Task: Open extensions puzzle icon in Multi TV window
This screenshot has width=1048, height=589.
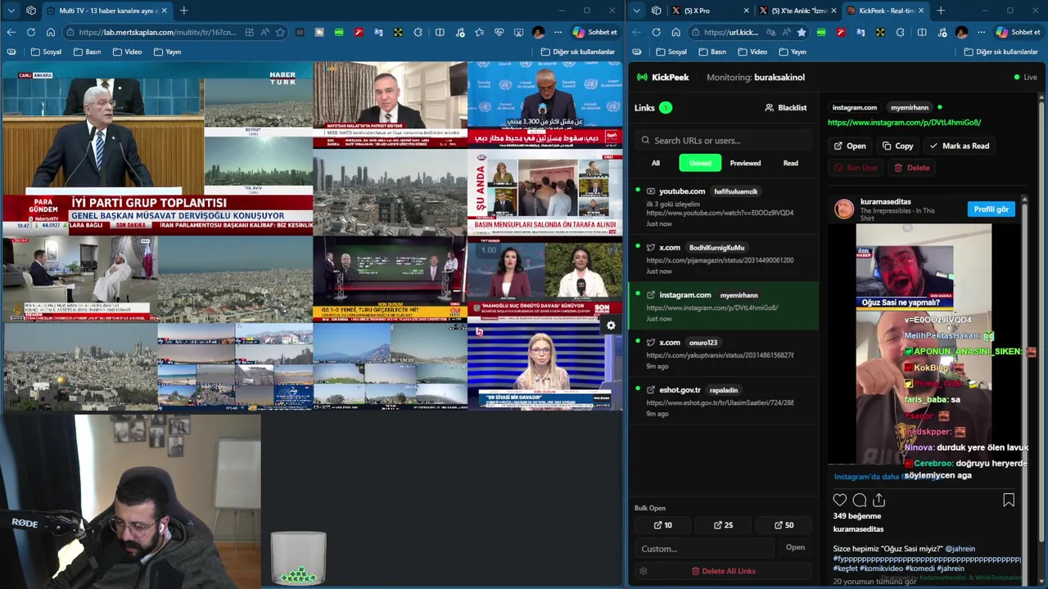Action: tap(418, 32)
